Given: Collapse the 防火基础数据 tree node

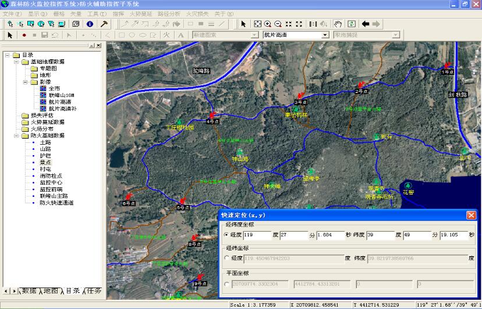Looking at the screenshot, I should point(16,135).
